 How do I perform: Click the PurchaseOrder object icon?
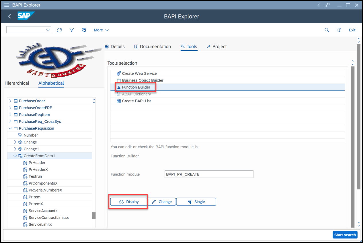click(x=15, y=101)
